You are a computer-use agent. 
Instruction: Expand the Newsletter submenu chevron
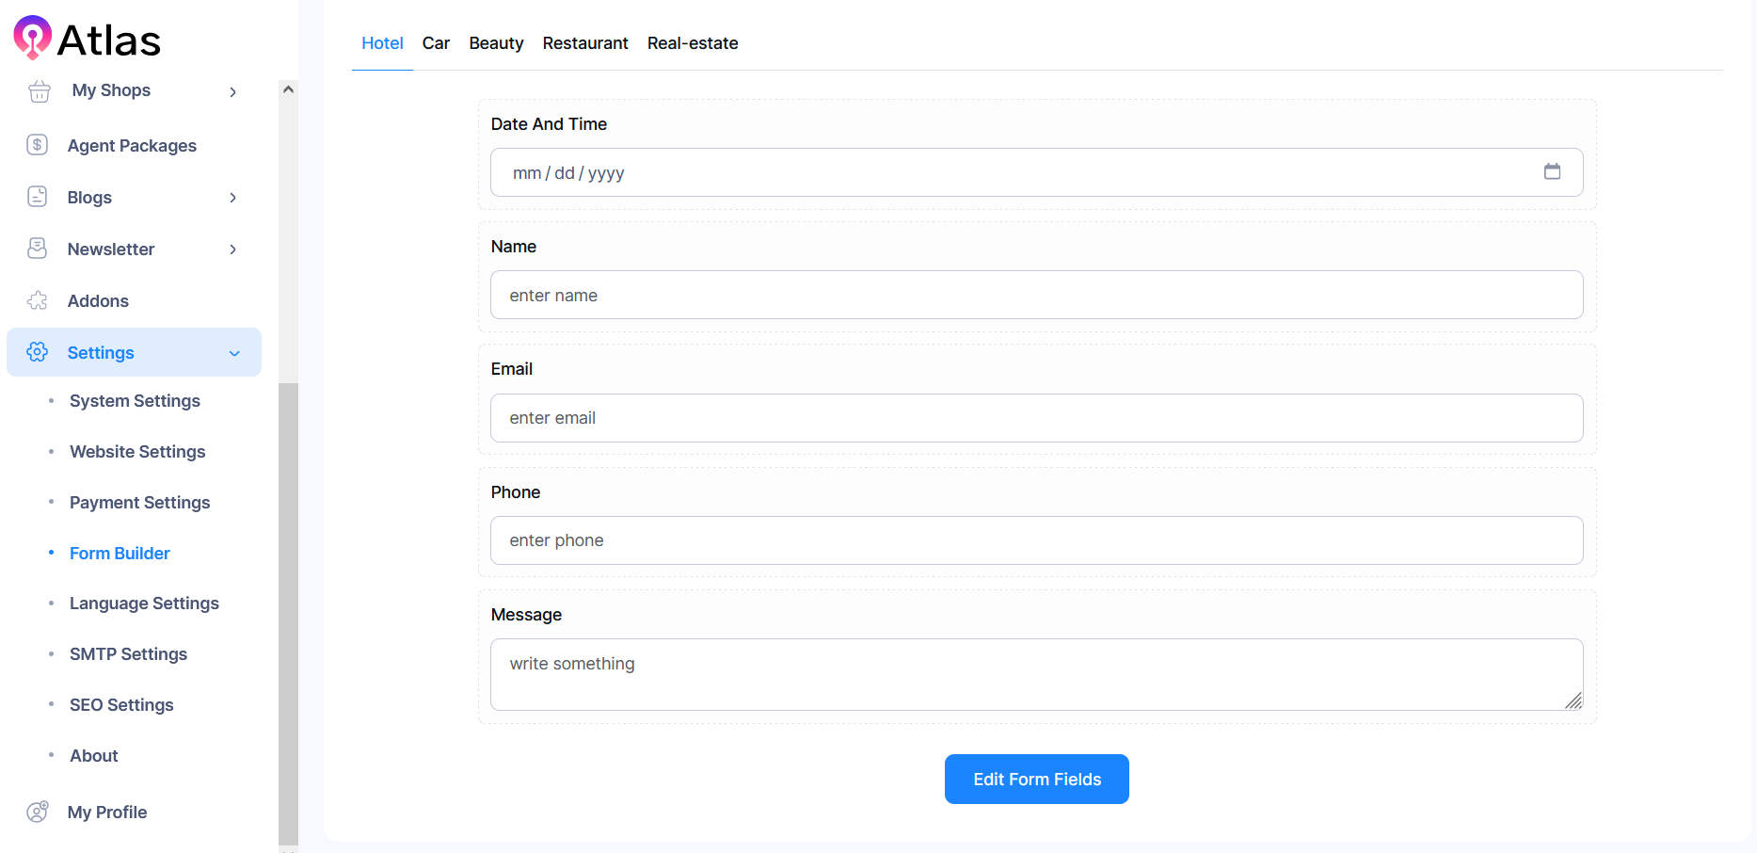coord(232,249)
